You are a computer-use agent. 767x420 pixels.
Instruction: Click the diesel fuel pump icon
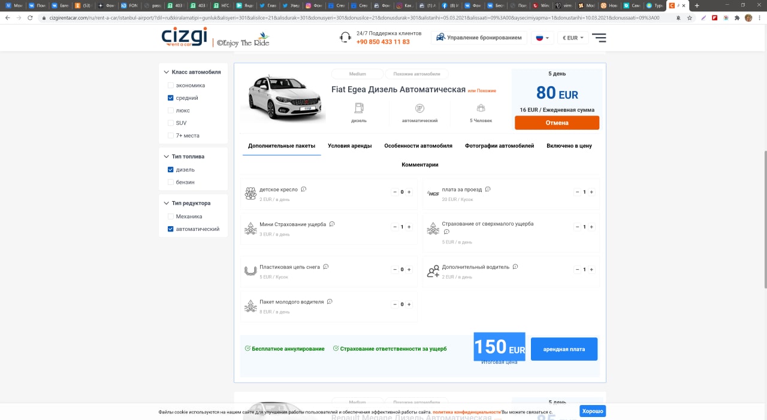(x=359, y=108)
